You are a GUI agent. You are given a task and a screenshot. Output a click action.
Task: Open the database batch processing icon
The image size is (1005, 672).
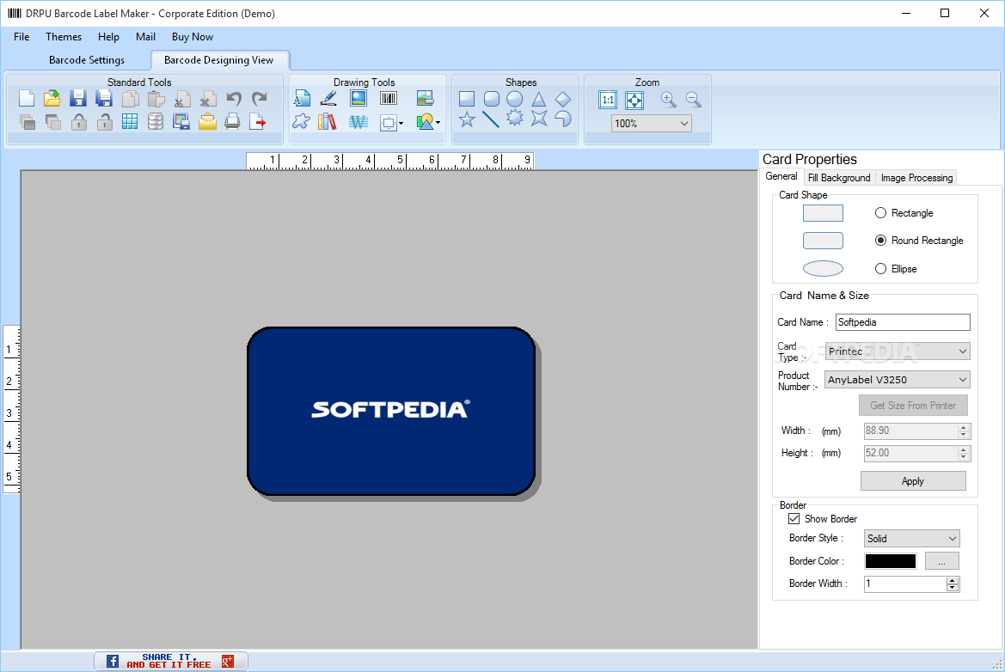click(155, 122)
